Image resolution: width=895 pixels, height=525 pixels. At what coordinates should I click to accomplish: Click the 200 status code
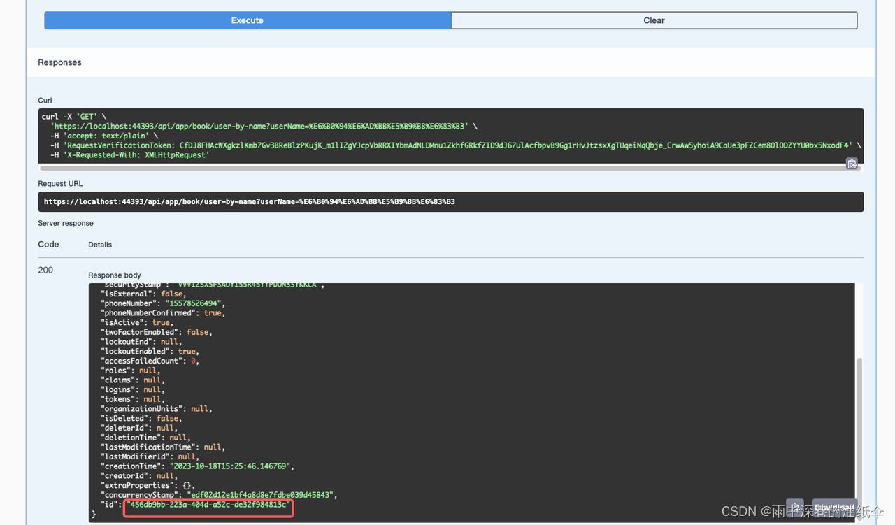pyautogui.click(x=45, y=270)
